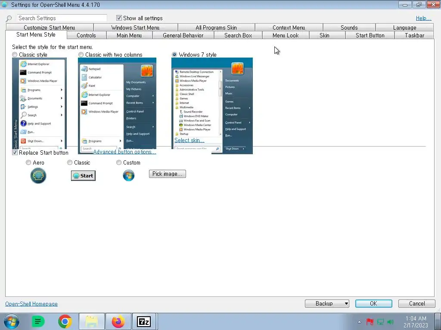Viewport: 441px width, 330px height.
Task: Show hidden system tray icons arrow
Action: (x=359, y=322)
